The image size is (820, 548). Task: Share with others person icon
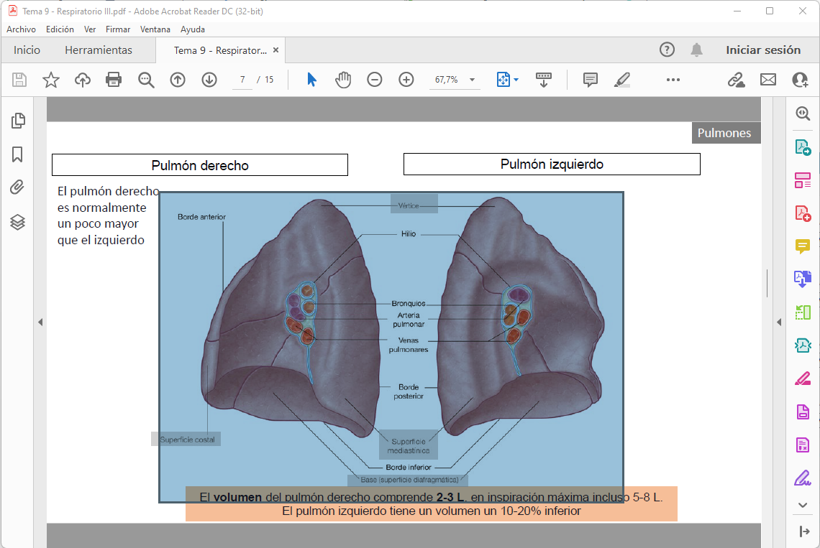(800, 80)
